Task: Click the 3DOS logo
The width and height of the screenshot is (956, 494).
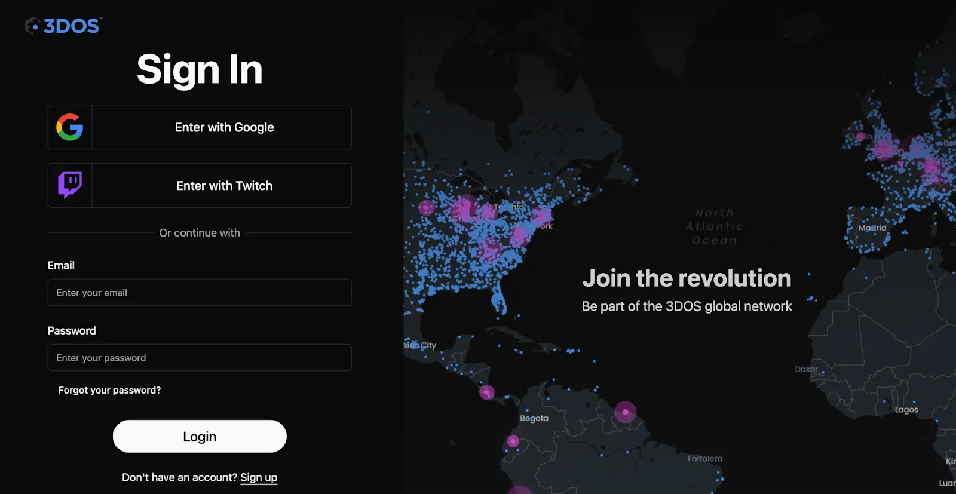Action: pyautogui.click(x=63, y=26)
